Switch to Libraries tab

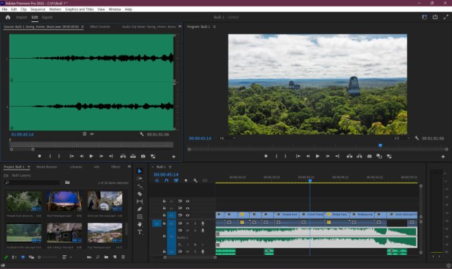[x=76, y=167]
